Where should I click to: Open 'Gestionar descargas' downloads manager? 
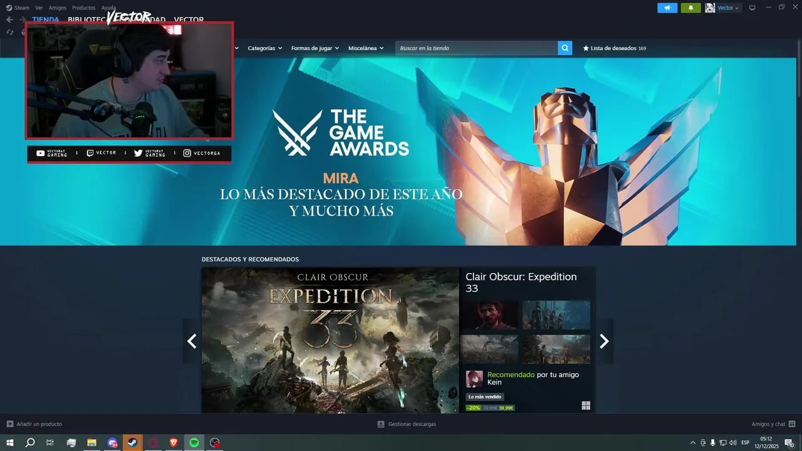(x=407, y=424)
